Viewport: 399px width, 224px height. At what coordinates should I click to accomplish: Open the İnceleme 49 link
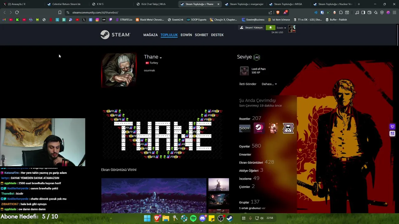coord(249,178)
